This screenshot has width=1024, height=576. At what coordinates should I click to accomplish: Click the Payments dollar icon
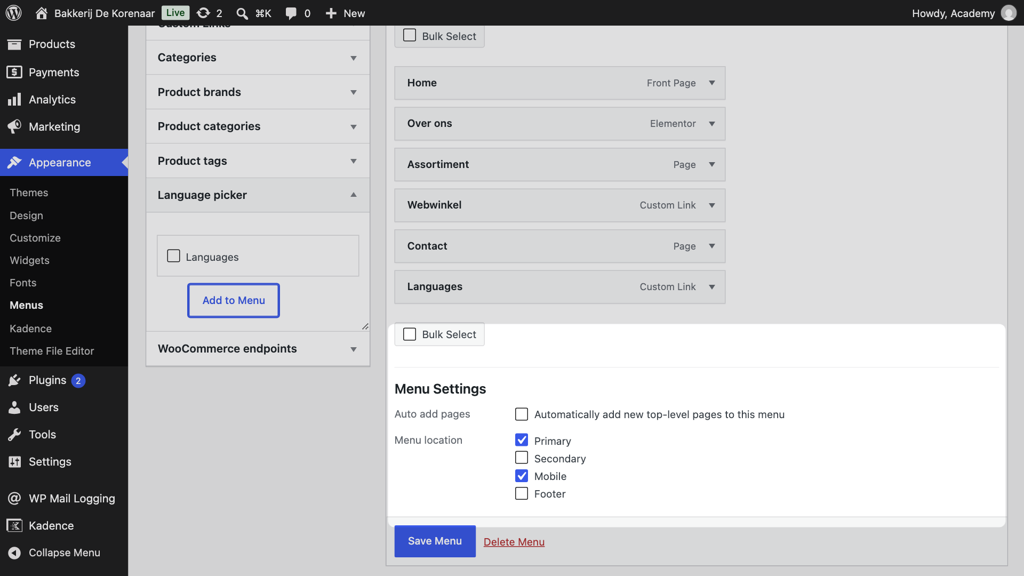click(14, 72)
